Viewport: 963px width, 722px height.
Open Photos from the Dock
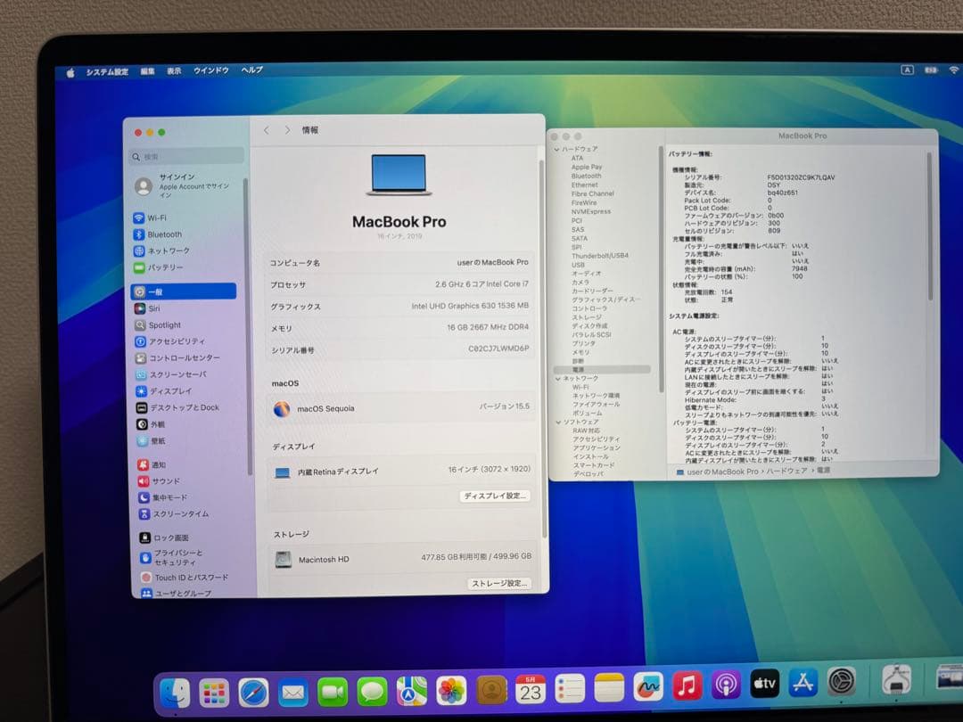pos(451,692)
